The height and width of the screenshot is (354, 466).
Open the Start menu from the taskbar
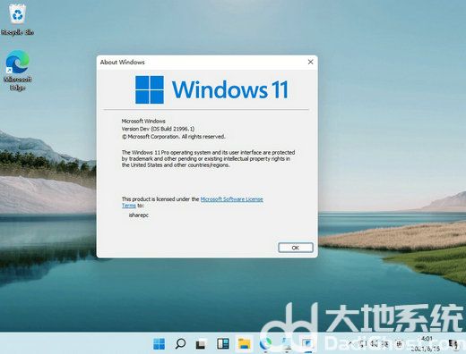click(x=159, y=344)
